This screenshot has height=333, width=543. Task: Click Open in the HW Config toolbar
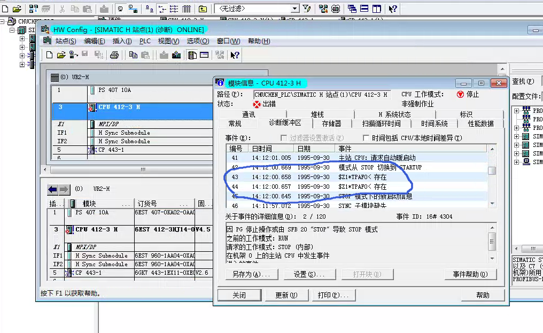point(61,55)
